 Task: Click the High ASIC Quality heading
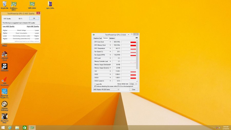pyautogui.click(x=33, y=26)
